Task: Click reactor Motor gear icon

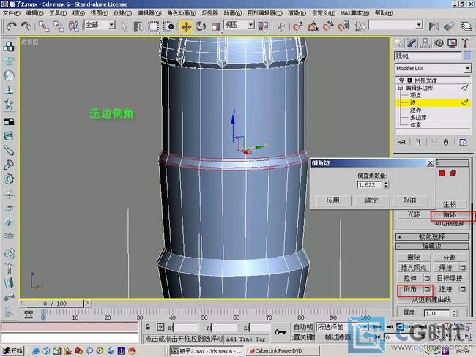Action: [x=9, y=179]
